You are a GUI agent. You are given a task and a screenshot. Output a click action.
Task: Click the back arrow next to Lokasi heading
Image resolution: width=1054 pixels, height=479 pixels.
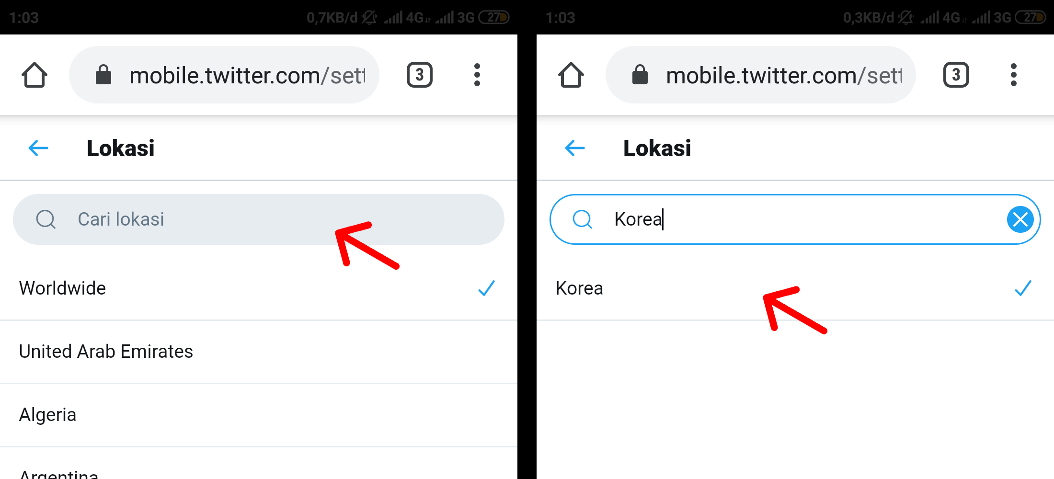pos(37,148)
